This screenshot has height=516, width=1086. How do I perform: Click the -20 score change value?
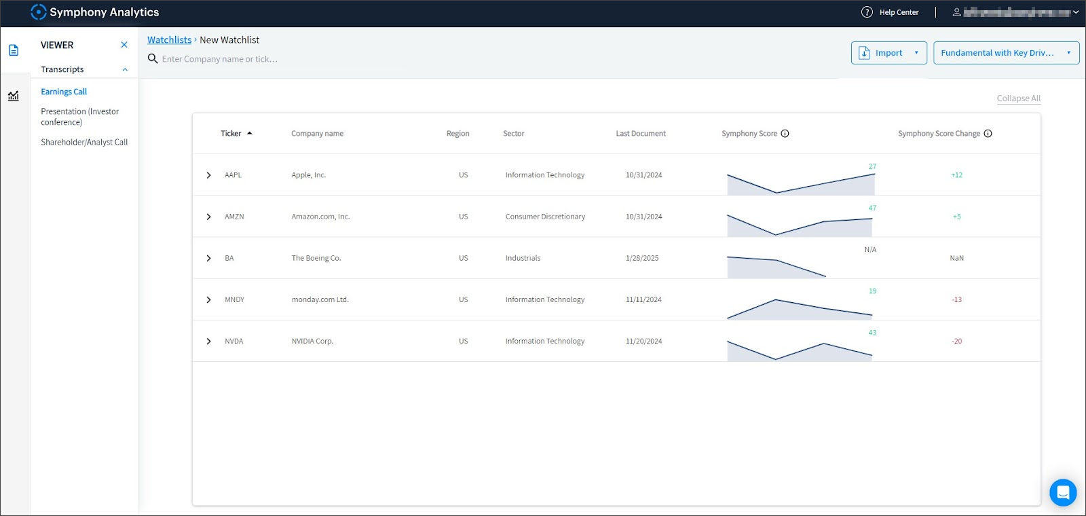[x=956, y=342]
